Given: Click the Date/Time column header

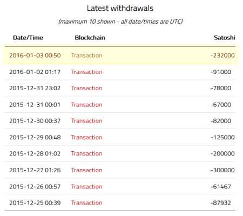Looking at the screenshot, I should tap(28, 38).
